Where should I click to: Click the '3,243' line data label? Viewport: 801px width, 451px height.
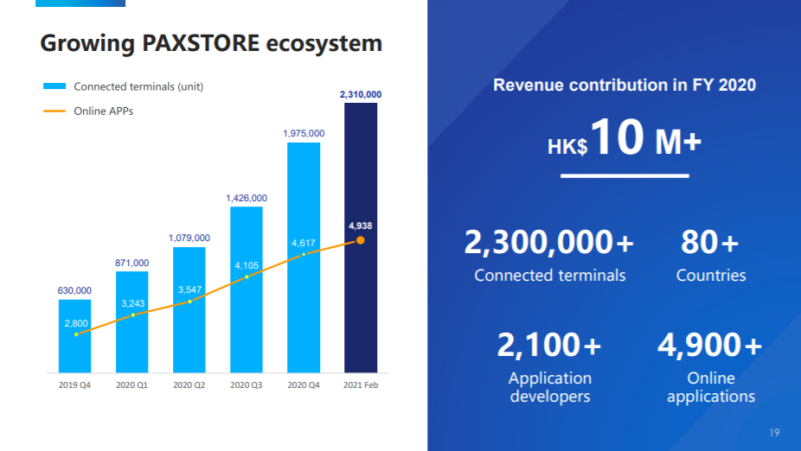(x=133, y=303)
